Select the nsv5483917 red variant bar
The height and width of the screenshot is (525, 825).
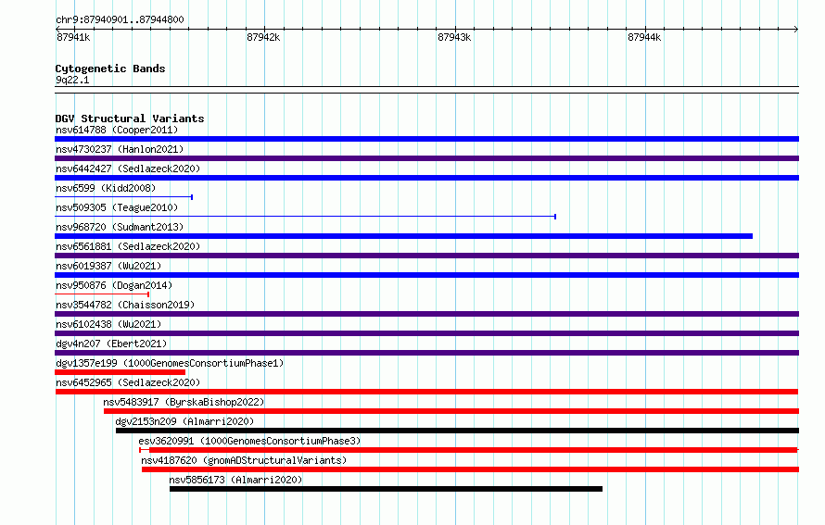click(451, 411)
